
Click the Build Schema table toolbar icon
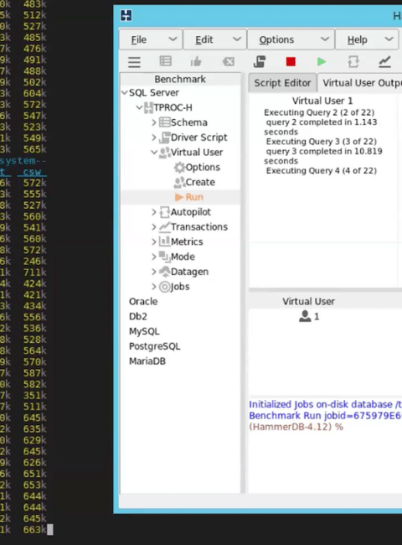(165, 61)
